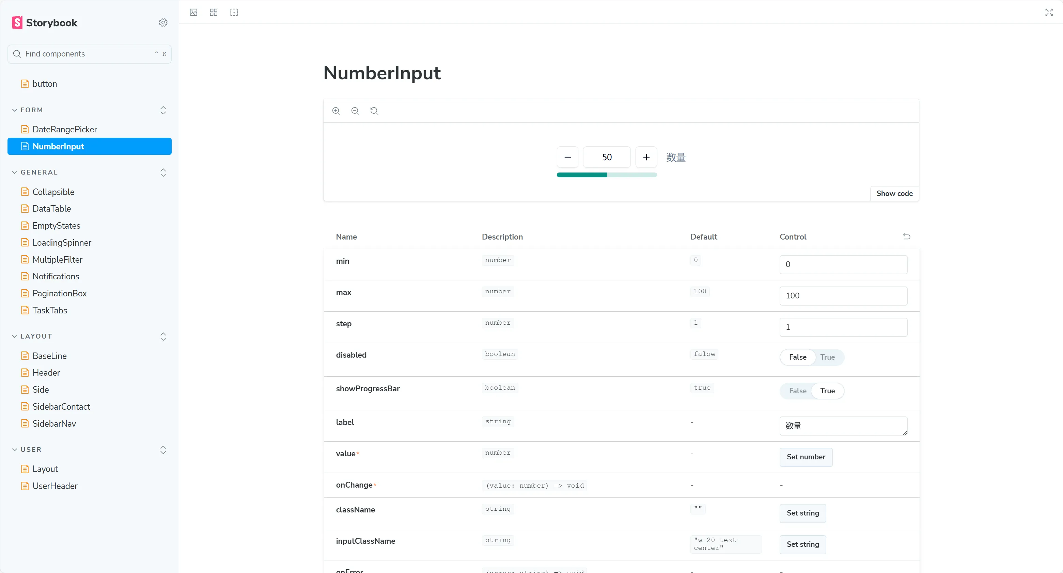Reset the canvas zoom level
The image size is (1063, 573).
(x=374, y=111)
